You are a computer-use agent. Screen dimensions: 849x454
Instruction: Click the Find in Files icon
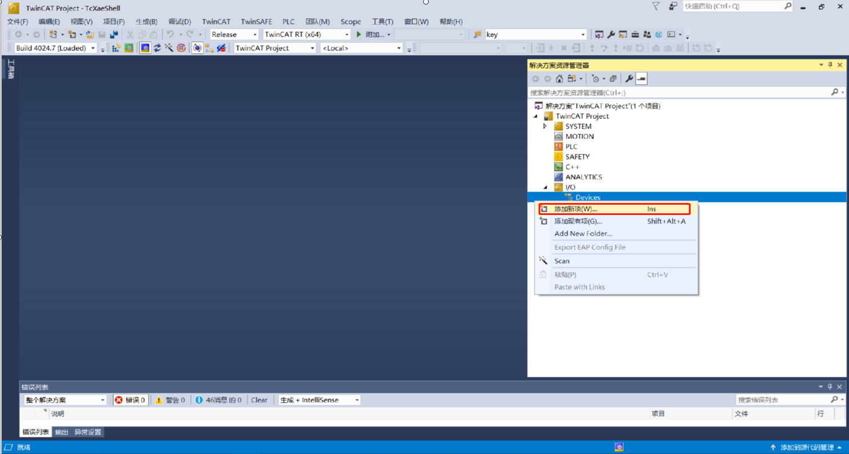[477, 34]
